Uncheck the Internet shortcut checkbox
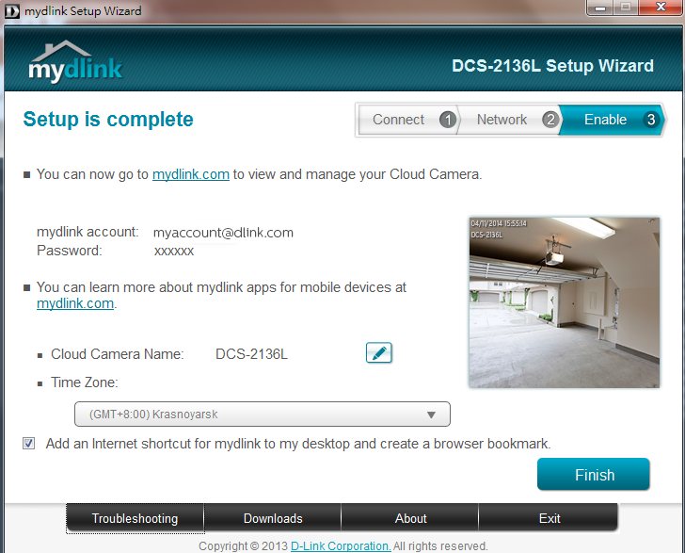The height and width of the screenshot is (553, 685). click(x=29, y=443)
